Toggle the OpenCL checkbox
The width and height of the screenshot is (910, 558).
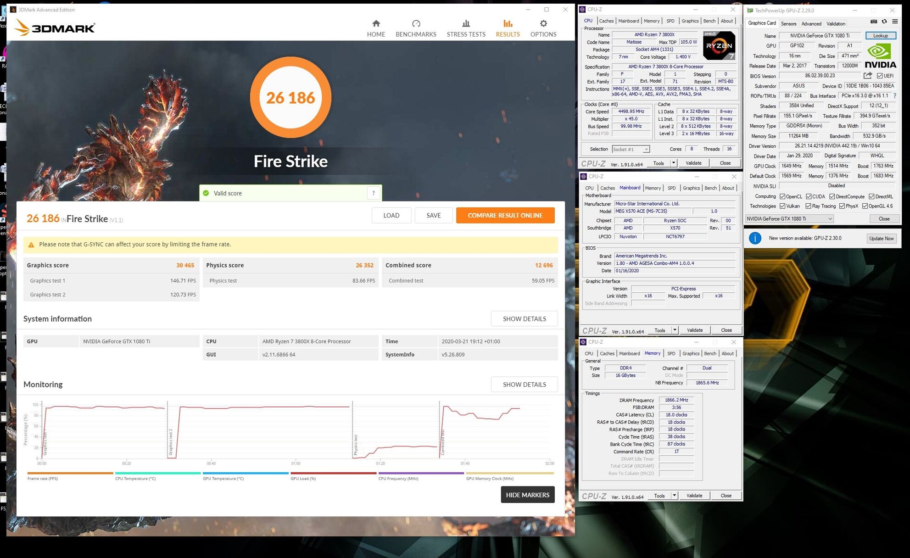pyautogui.click(x=782, y=196)
